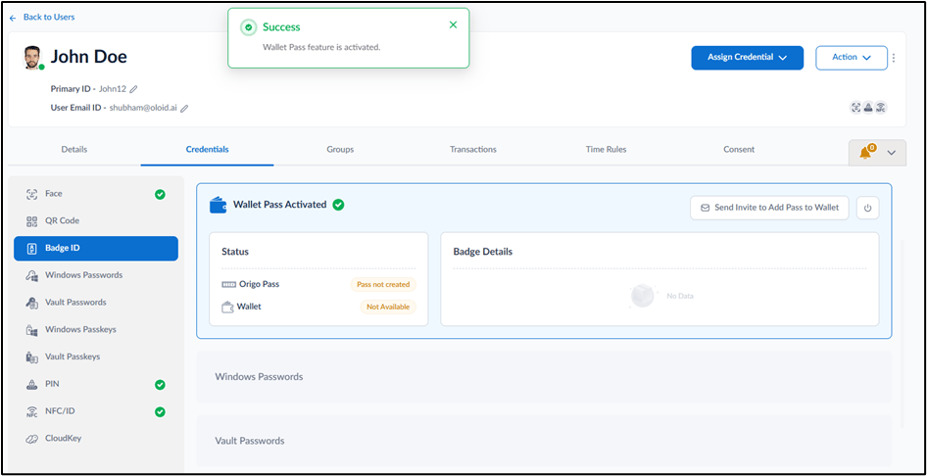Open the three-dot more options menu
Image resolution: width=927 pixels, height=476 pixels.
(894, 58)
